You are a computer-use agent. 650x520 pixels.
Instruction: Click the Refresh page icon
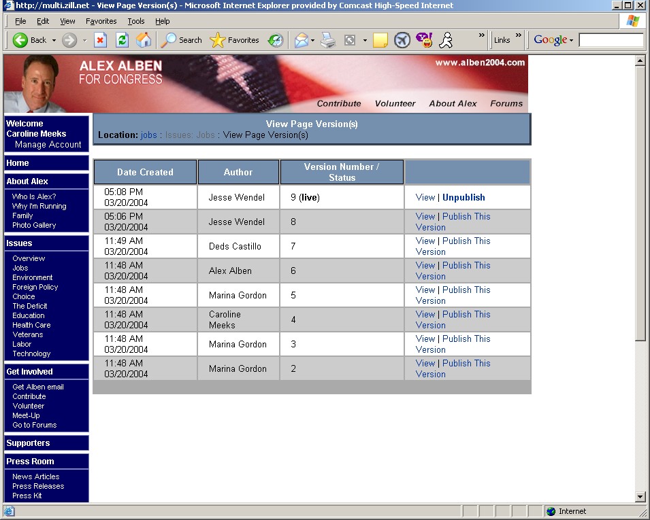pos(122,40)
